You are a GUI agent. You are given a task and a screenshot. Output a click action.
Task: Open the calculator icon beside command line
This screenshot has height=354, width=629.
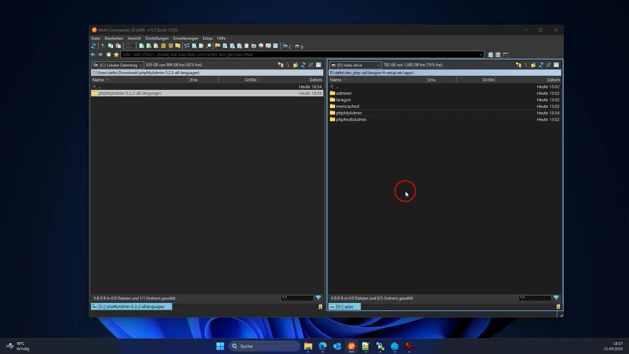click(498, 55)
